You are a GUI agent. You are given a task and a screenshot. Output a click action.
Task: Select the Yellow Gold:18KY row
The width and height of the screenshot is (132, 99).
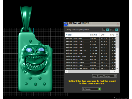[90, 48]
